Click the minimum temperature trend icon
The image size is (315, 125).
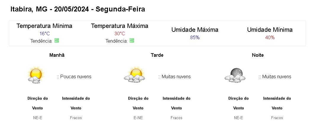(x=57, y=41)
